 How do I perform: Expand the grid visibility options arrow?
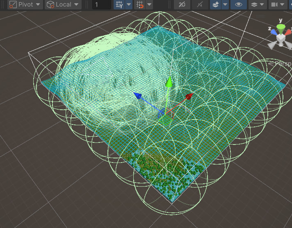129,5
